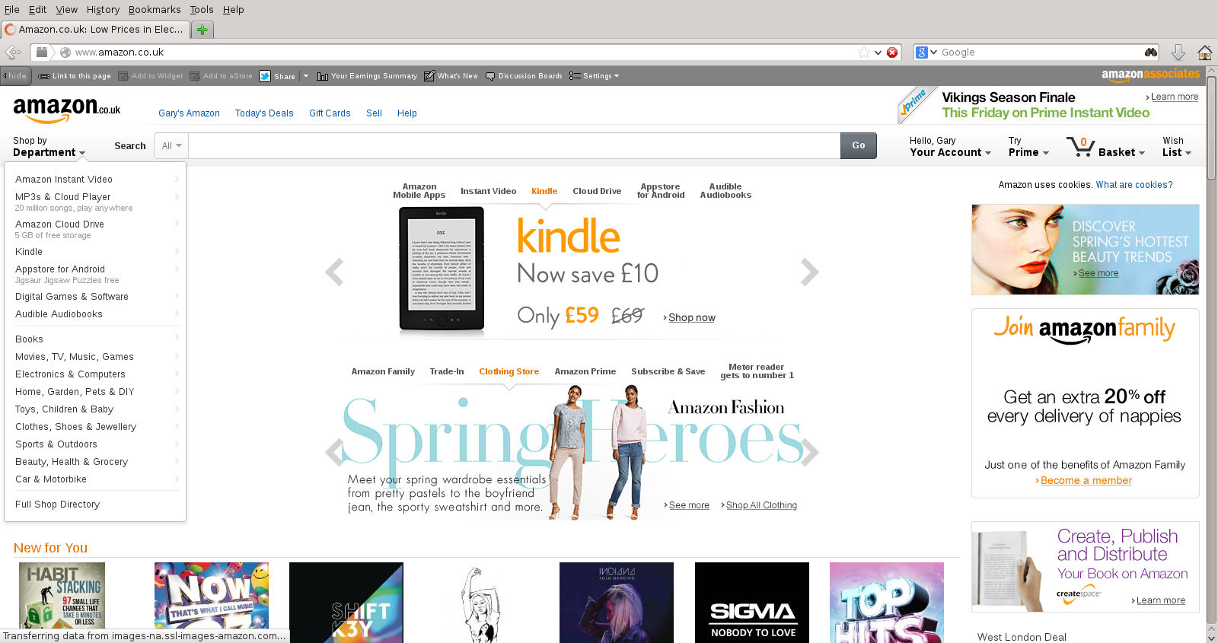This screenshot has width=1218, height=643.
Task: Go to the browser home page icon
Action: pyautogui.click(x=1205, y=53)
